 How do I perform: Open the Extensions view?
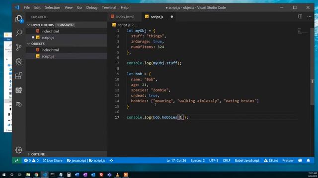[x=19, y=76]
